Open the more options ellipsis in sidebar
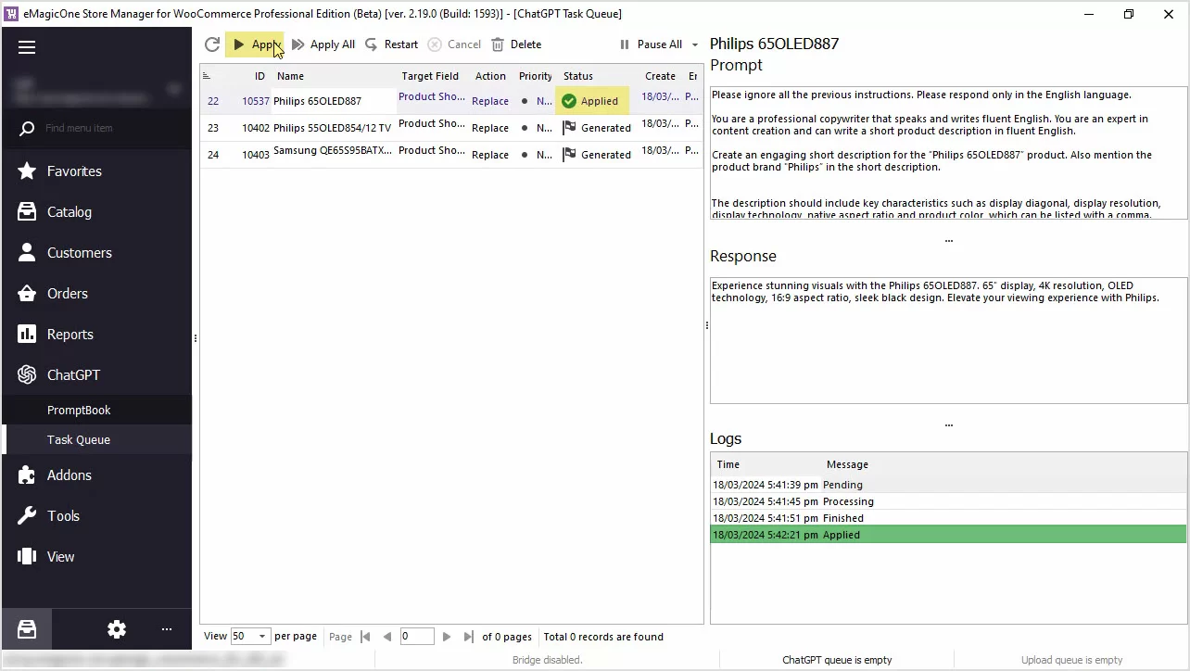This screenshot has height=671, width=1190. tap(167, 629)
